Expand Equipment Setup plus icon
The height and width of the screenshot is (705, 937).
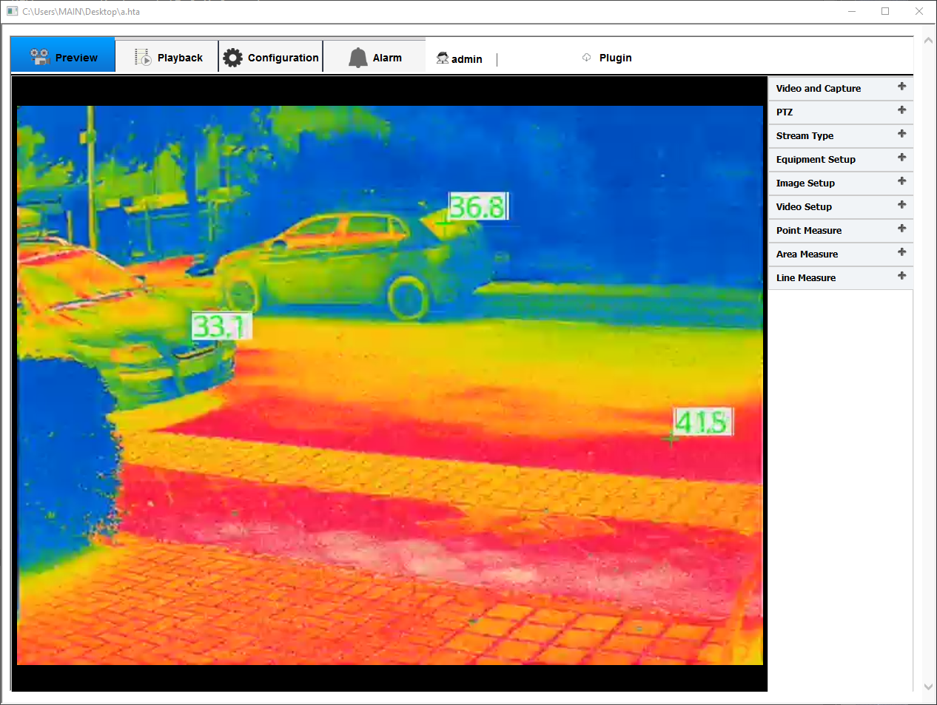(x=901, y=158)
